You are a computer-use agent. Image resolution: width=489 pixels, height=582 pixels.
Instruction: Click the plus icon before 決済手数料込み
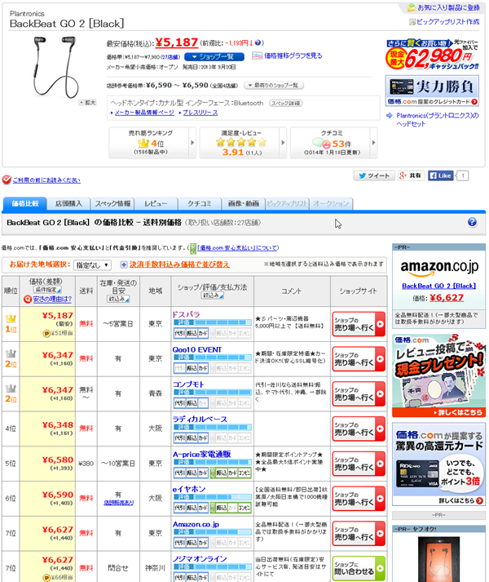tap(124, 264)
